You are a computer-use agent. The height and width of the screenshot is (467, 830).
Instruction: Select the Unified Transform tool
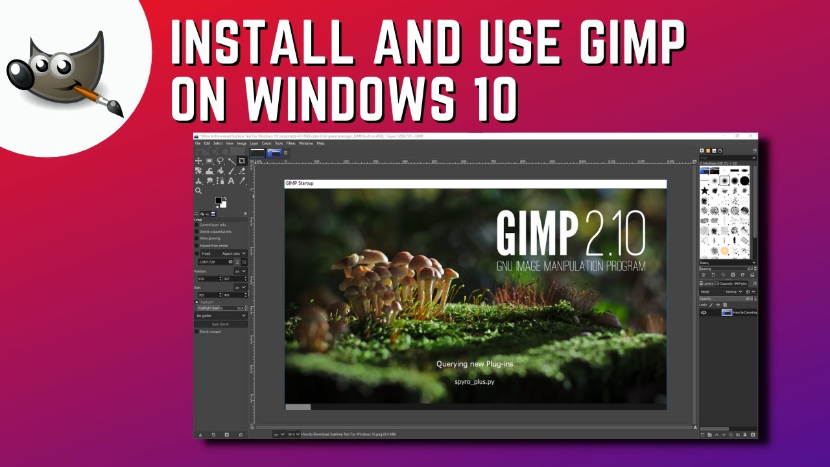pos(198,171)
